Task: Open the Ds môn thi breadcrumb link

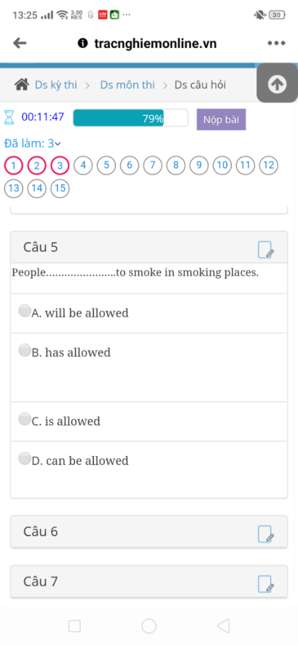Action: click(127, 85)
